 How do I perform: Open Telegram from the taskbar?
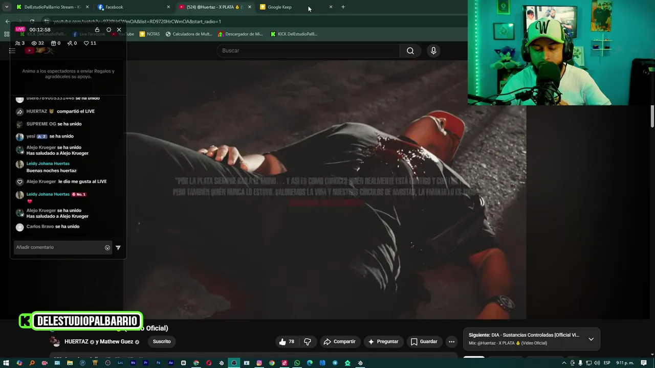[x=335, y=363]
